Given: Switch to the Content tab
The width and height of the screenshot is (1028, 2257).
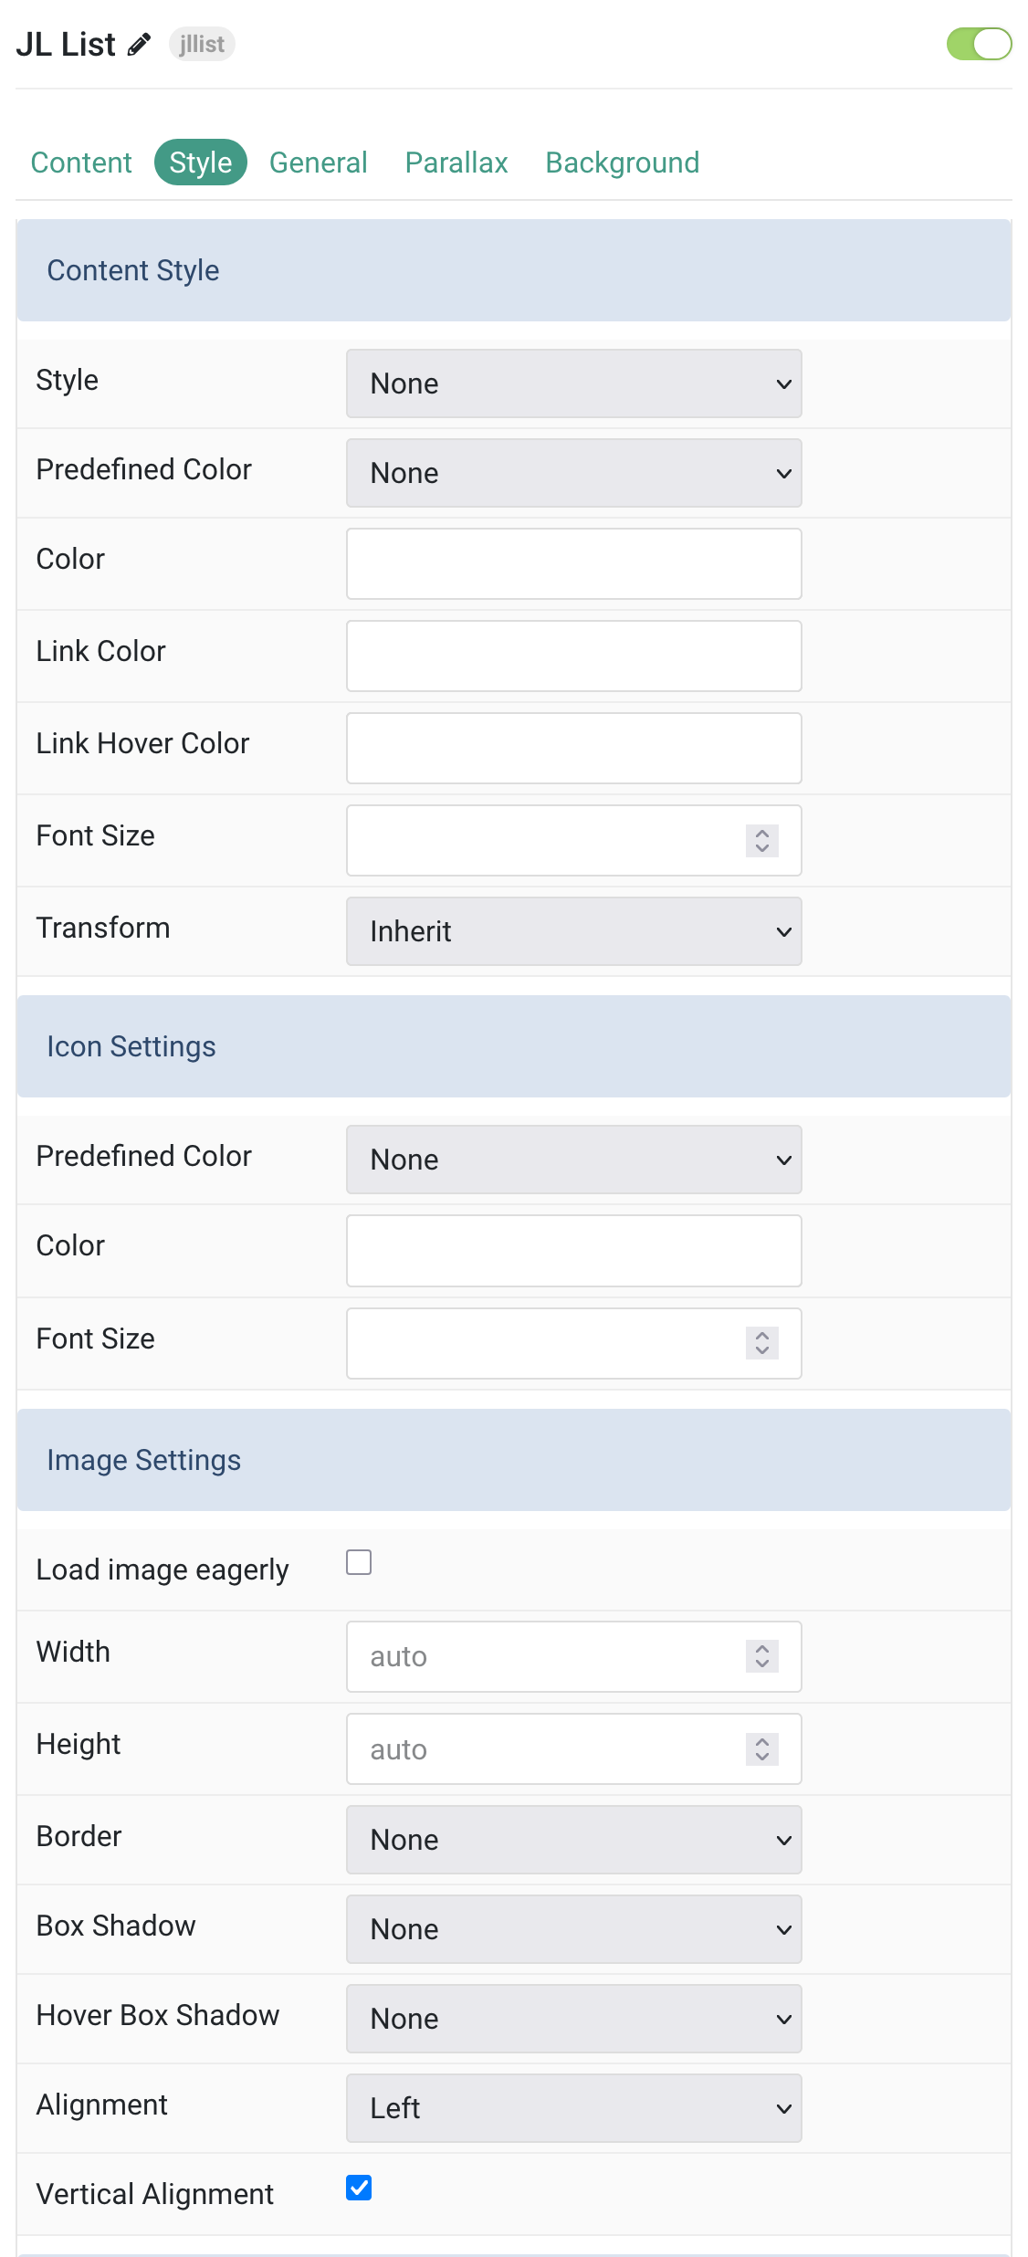Looking at the screenshot, I should click(81, 163).
